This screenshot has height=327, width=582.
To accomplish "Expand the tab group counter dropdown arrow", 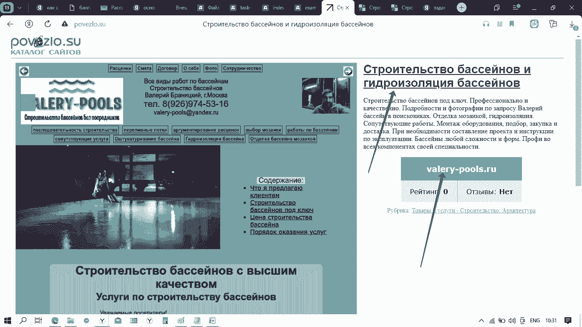I will pyautogui.click(x=20, y=8).
